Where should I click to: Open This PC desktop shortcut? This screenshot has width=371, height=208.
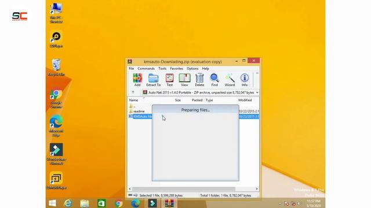click(x=56, y=13)
